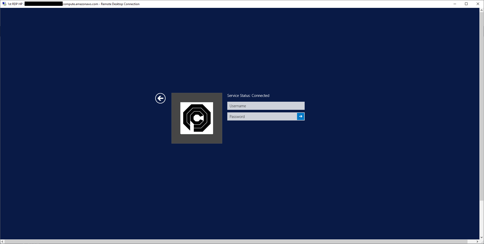This screenshot has width=484, height=244.
Task: Focus the Username input field
Action: coord(266,106)
